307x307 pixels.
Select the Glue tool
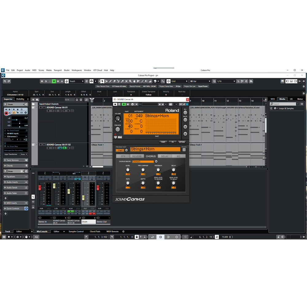[122, 81]
